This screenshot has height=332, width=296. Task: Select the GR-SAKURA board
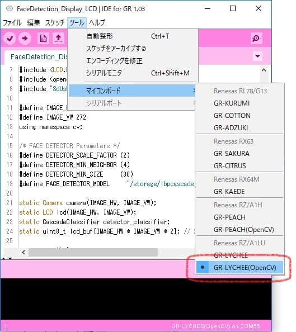(240, 154)
